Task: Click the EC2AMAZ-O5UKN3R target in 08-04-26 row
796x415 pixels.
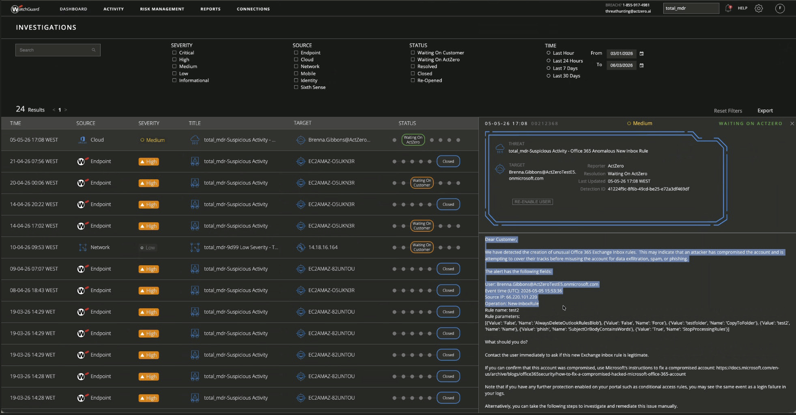Action: pos(331,290)
